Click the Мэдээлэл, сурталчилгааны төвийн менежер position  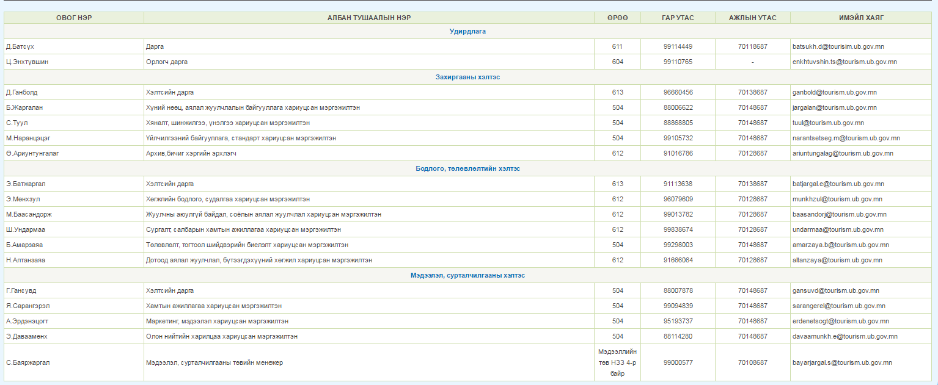pyautogui.click(x=214, y=362)
